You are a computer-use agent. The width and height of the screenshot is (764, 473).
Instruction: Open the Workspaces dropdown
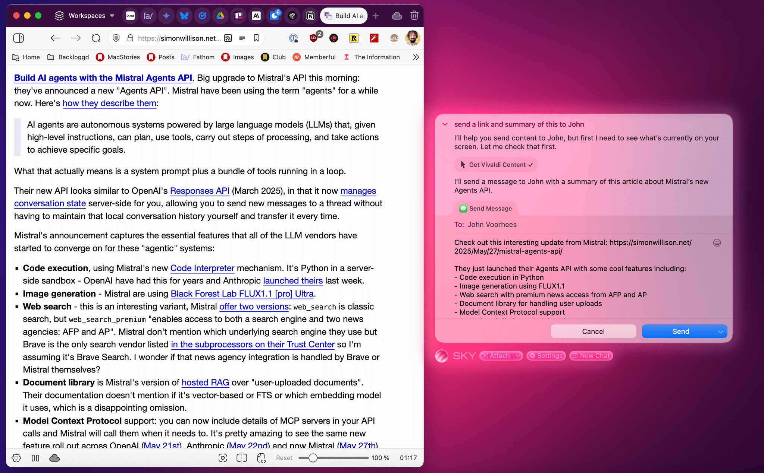[85, 16]
